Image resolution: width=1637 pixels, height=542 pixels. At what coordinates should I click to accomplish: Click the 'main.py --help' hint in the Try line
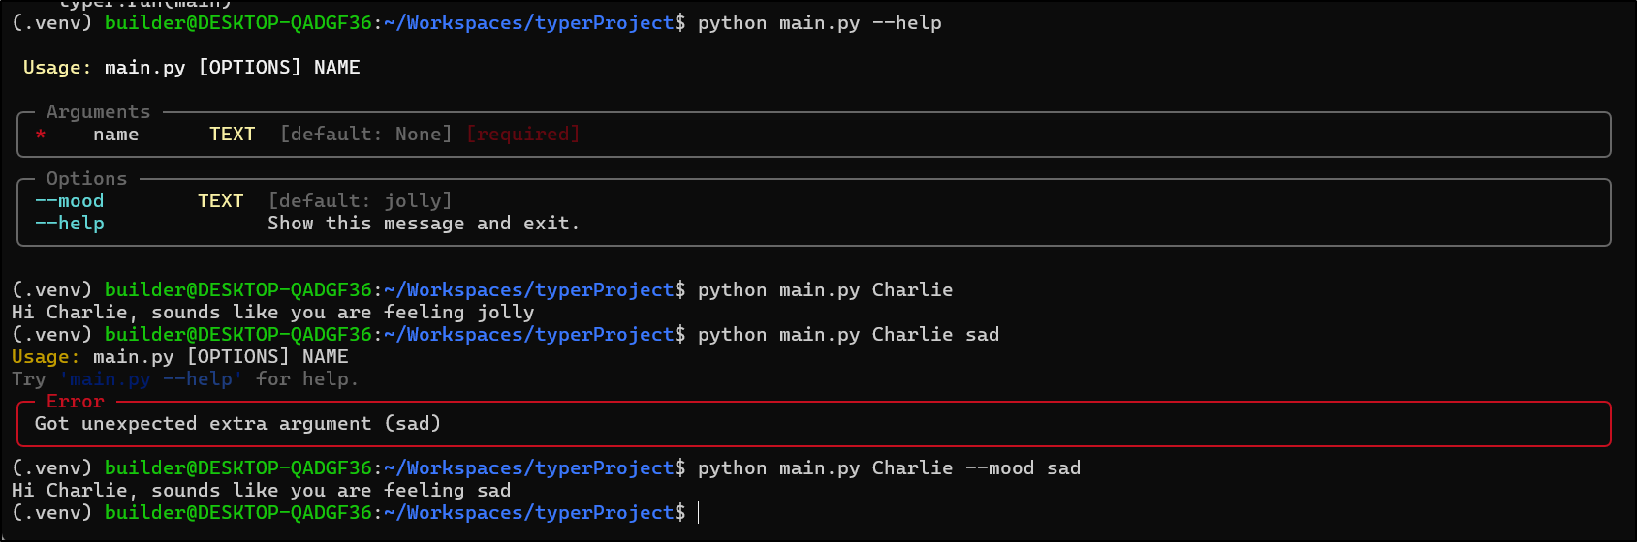click(x=150, y=379)
